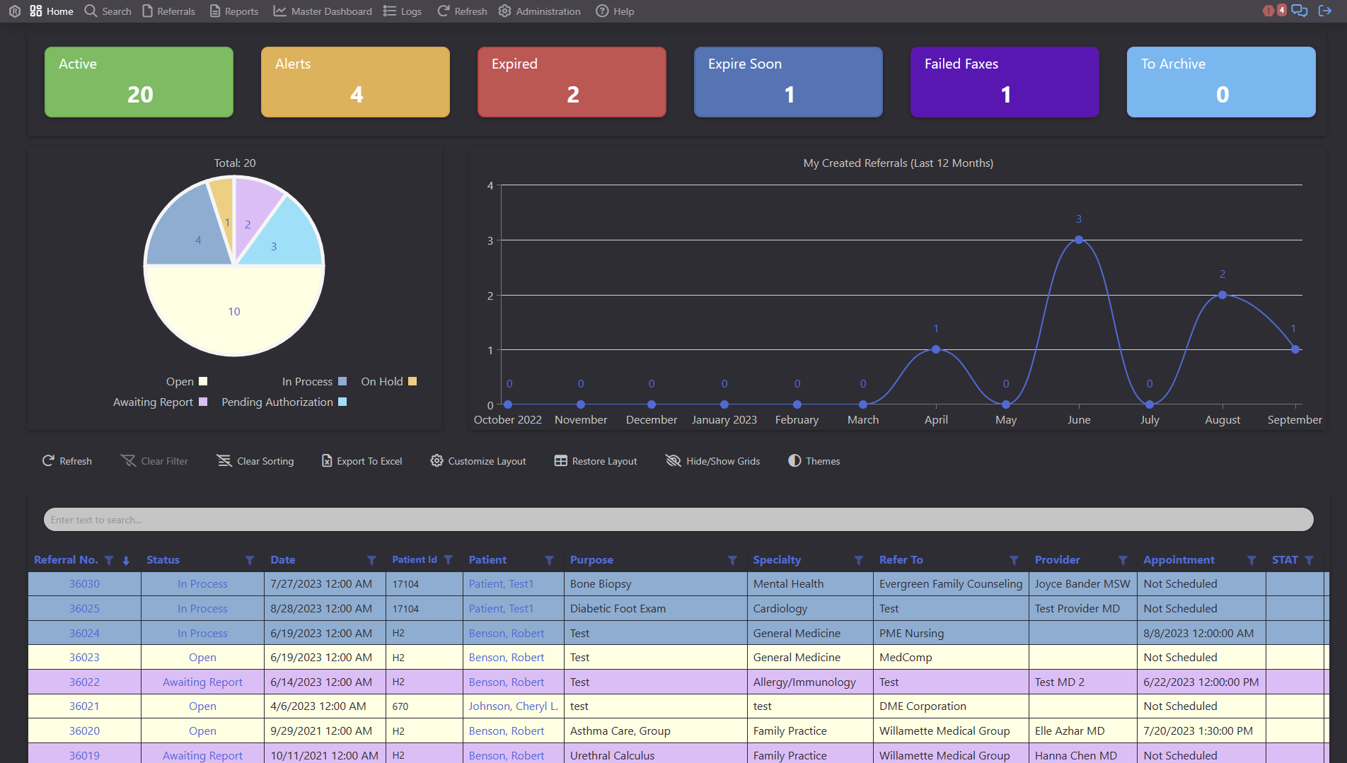Click the logout icon at top right
The image size is (1347, 763).
coord(1325,11)
